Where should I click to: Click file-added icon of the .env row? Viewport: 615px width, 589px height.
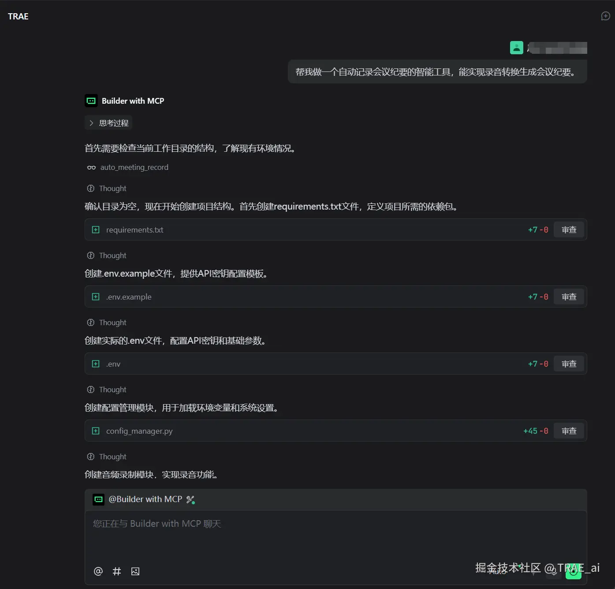(x=96, y=364)
